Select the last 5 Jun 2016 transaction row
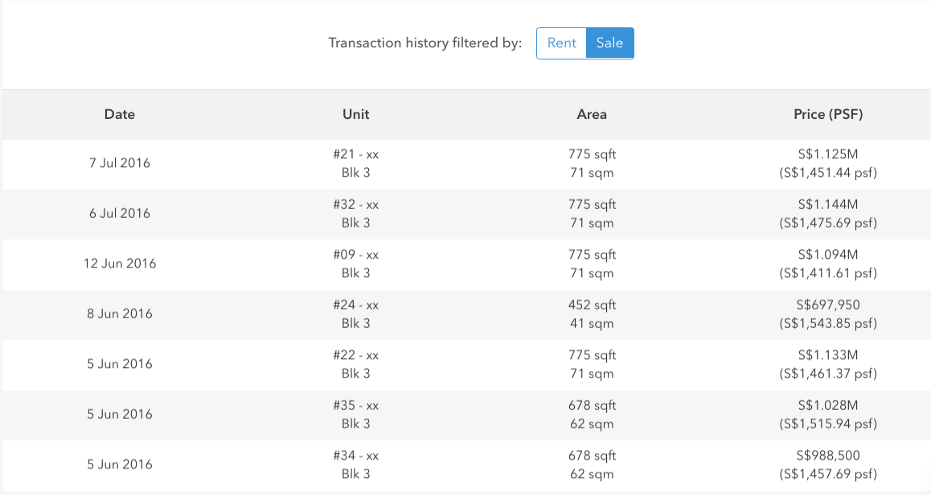Viewport: 931px width, 495px height. click(119, 464)
